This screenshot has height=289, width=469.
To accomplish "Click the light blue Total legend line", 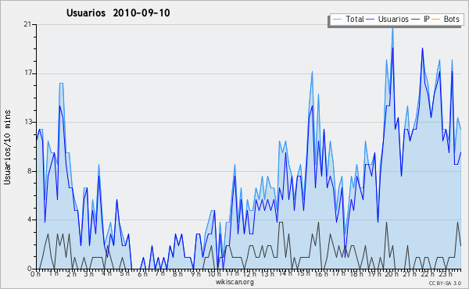I will (x=337, y=20).
